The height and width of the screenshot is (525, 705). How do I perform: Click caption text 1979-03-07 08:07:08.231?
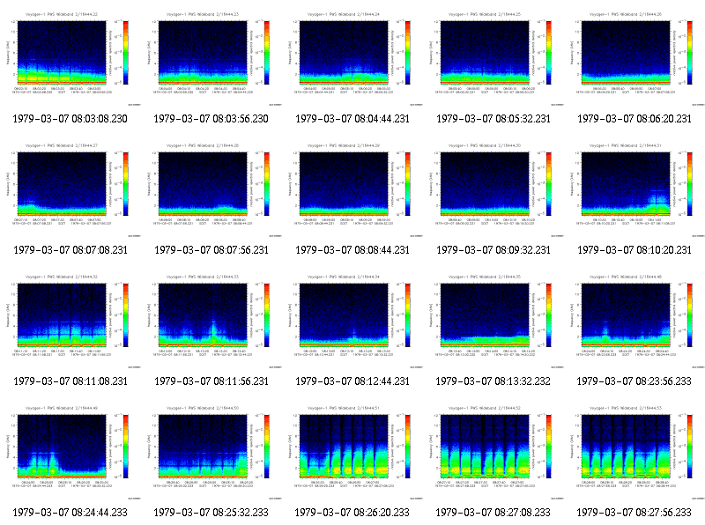70,250
